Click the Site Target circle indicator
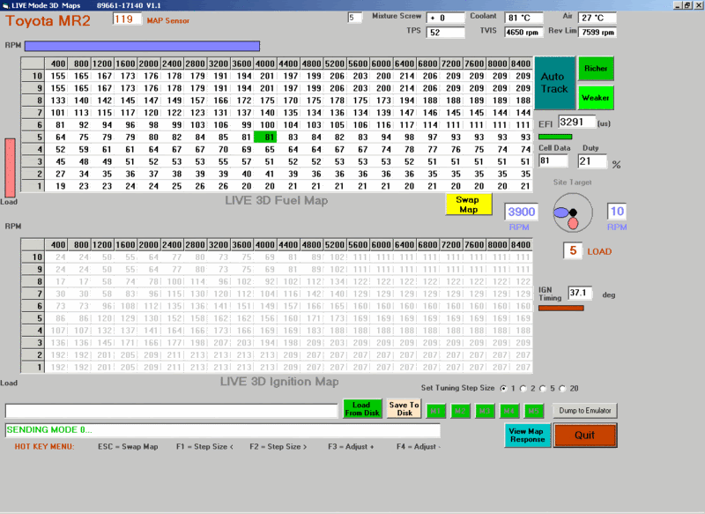The height and width of the screenshot is (514, 705). coord(572,212)
